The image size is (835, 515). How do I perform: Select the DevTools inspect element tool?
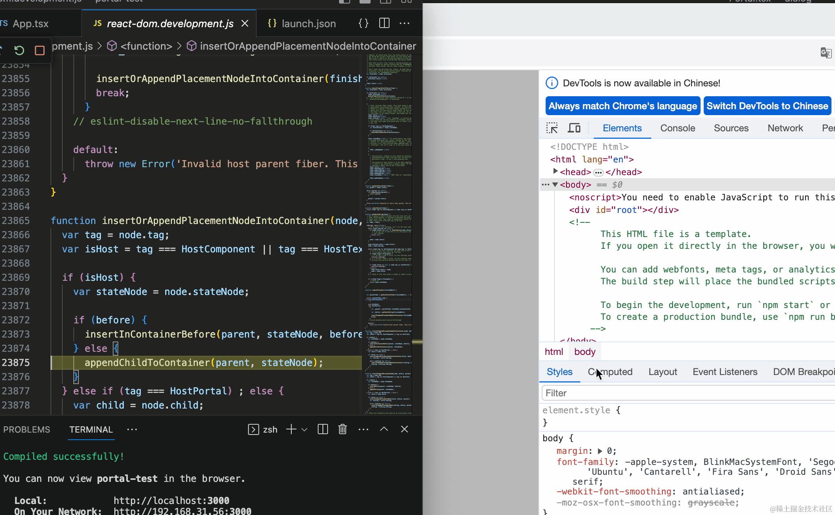click(x=552, y=128)
